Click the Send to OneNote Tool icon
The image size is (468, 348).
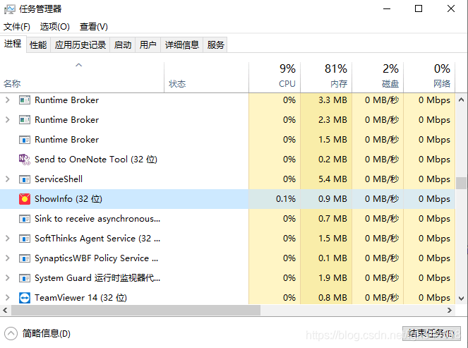[25, 160]
